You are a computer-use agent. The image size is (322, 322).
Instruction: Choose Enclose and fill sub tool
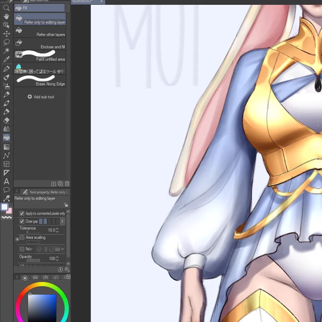click(x=40, y=44)
